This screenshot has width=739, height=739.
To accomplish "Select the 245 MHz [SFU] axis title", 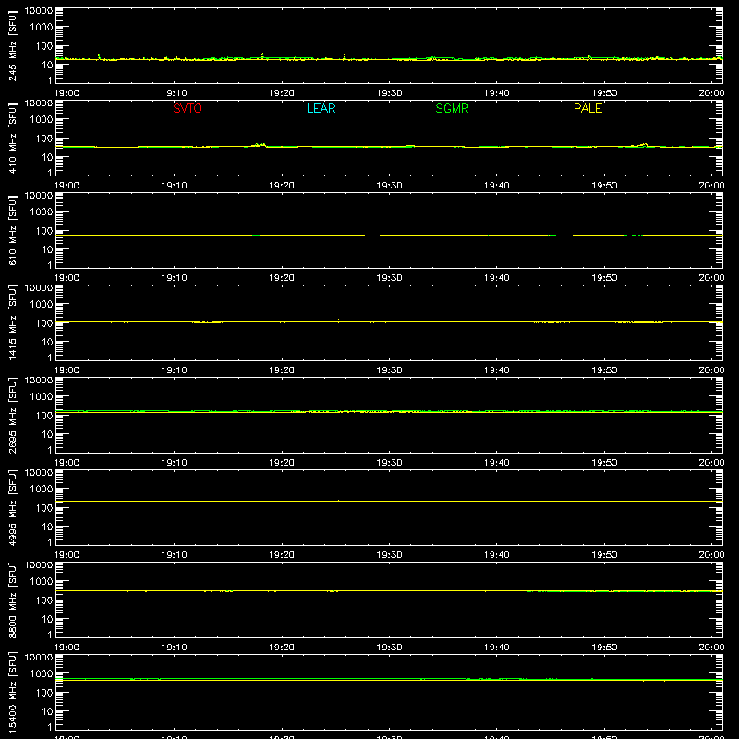I will click(x=12, y=45).
